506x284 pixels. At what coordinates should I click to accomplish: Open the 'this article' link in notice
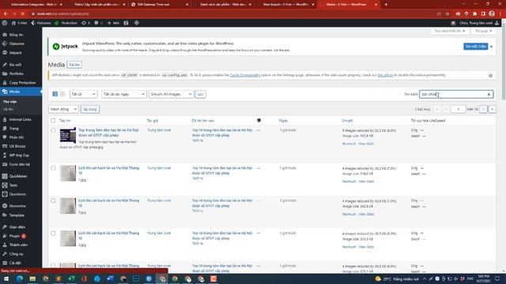tap(385, 75)
